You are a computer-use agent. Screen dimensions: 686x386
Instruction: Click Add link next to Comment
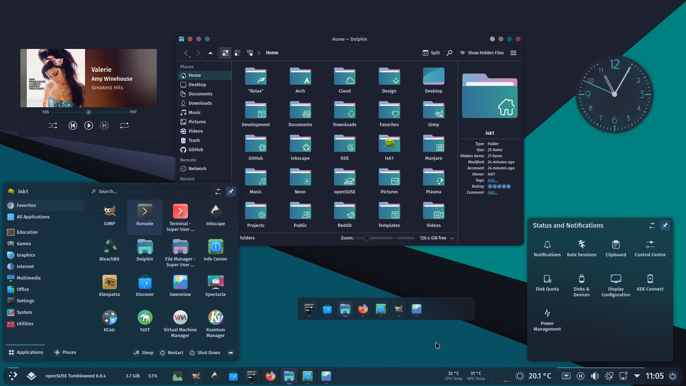[x=492, y=193]
